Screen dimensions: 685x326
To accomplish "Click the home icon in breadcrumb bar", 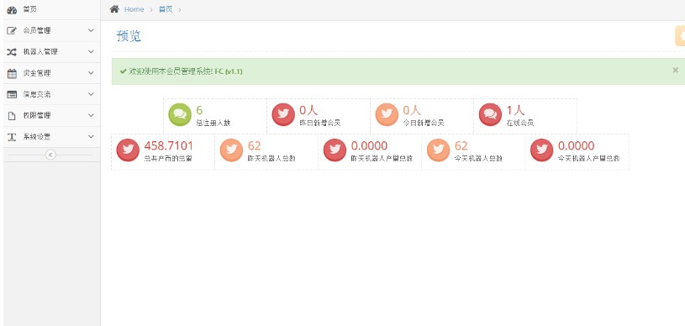I will pyautogui.click(x=114, y=9).
